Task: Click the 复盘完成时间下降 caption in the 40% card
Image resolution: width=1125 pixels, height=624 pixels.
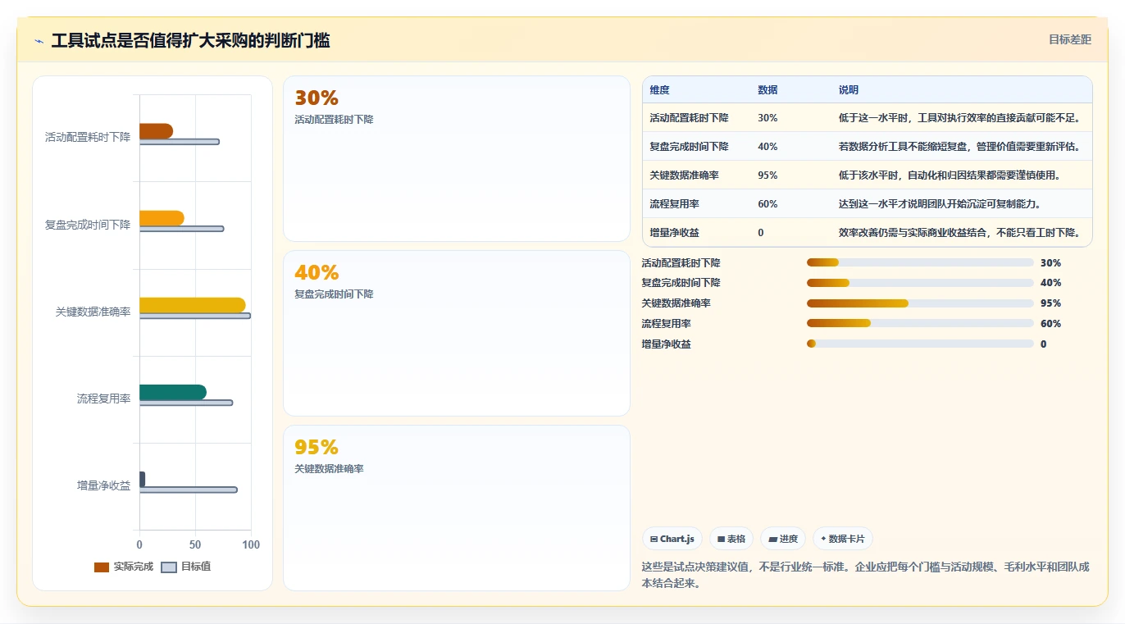Action: [334, 294]
